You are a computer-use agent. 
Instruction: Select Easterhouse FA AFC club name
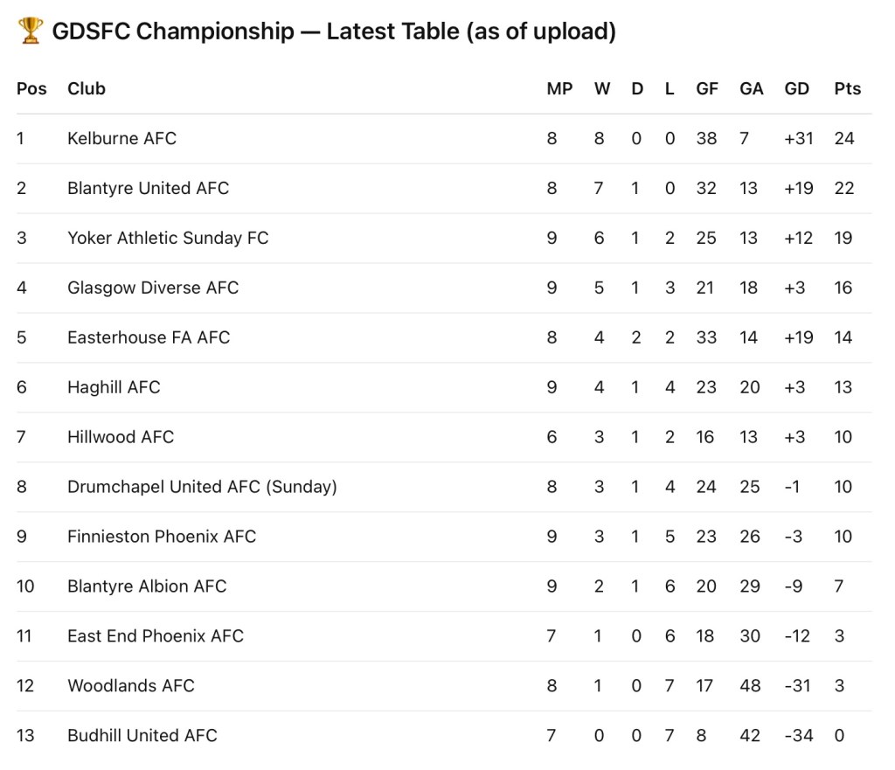coord(149,337)
